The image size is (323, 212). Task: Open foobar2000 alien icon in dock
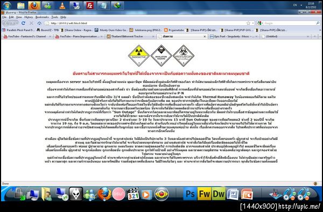tap(76, 194)
